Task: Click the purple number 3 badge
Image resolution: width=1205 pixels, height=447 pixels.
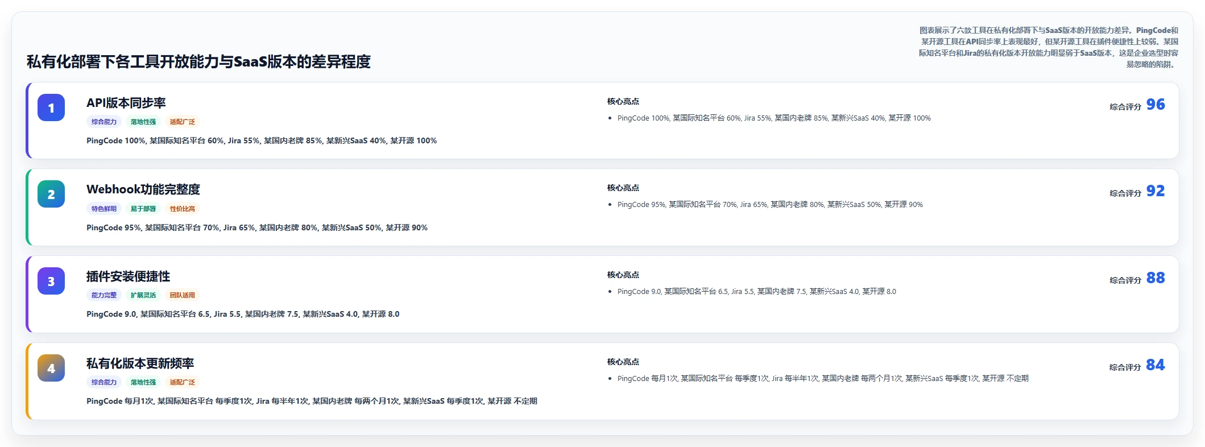Action: (51, 281)
